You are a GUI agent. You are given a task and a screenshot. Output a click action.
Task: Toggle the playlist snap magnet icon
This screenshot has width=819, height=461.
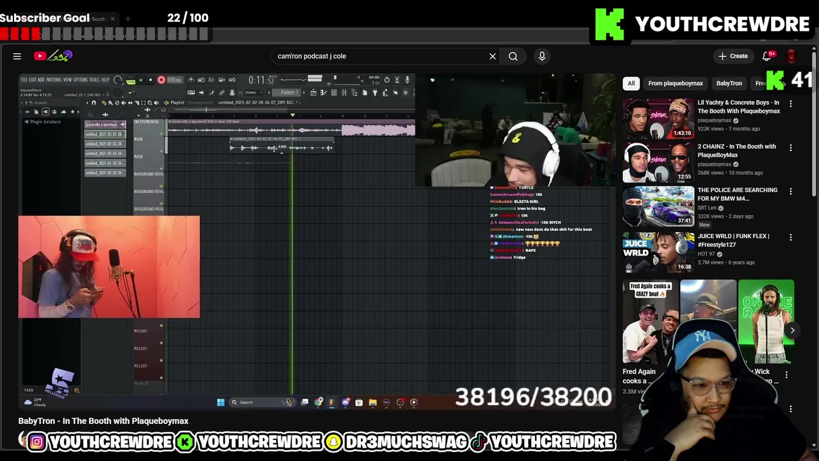(x=93, y=103)
